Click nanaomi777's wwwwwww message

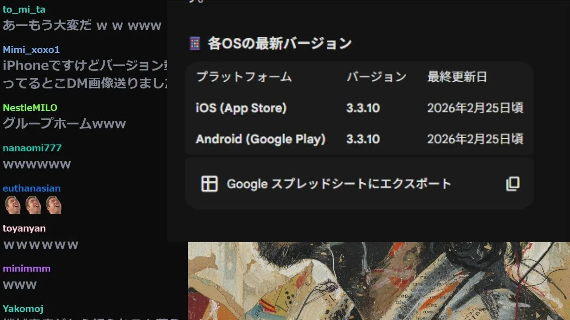(x=37, y=164)
